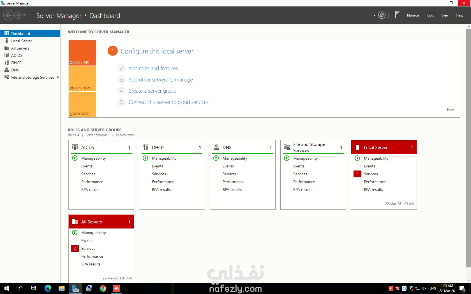471x294 pixels.
Task: Click the AD DS tile header icon
Action: 75,147
